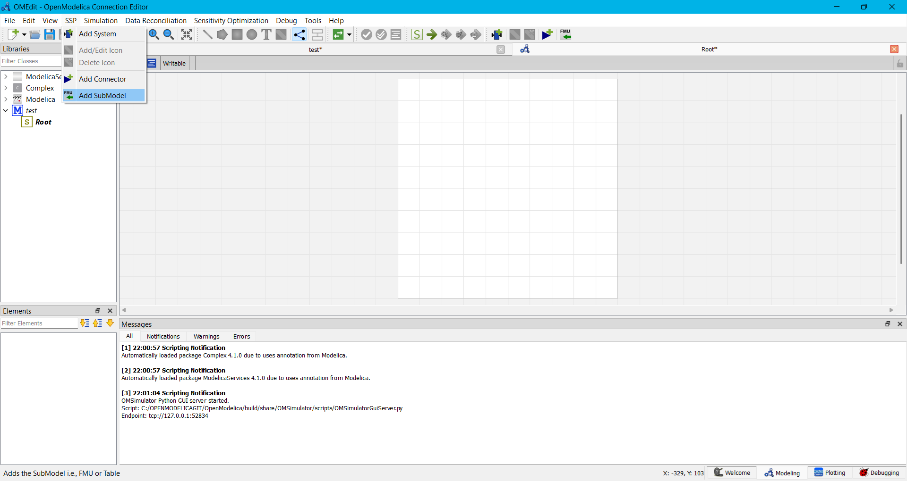Select the Bitmap shape tool
Viewport: 907px width, 481px height.
[x=281, y=34]
